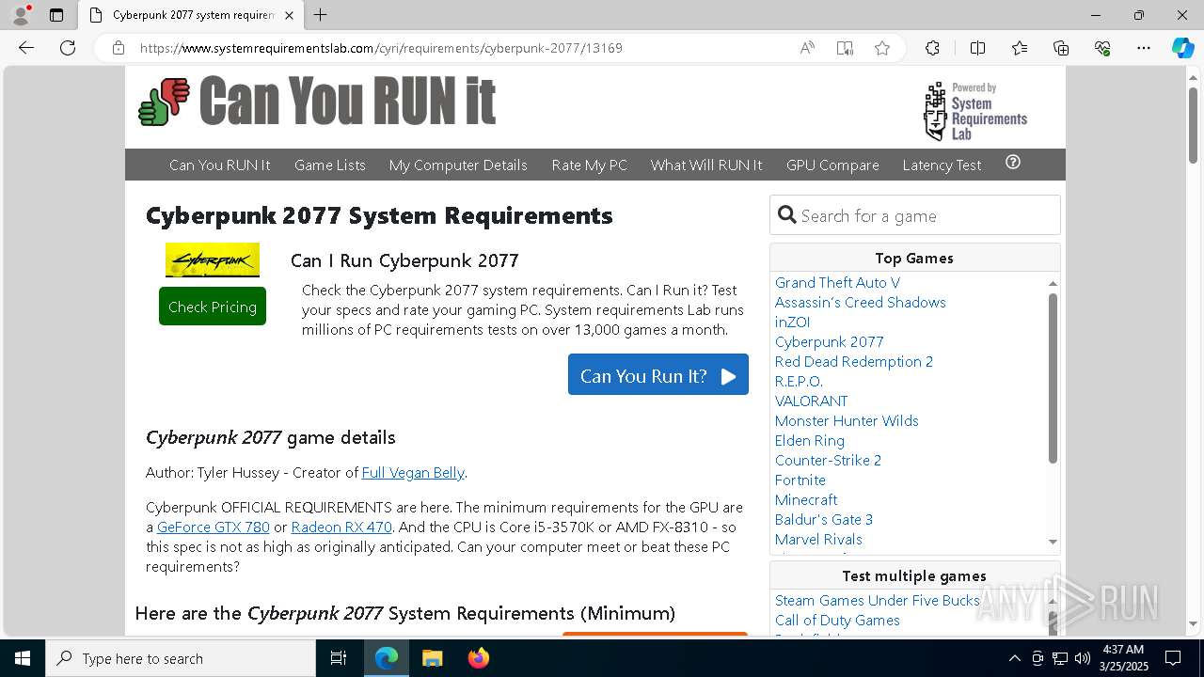Focus the Search for a game field
The height and width of the screenshot is (677, 1204).
coord(915,215)
